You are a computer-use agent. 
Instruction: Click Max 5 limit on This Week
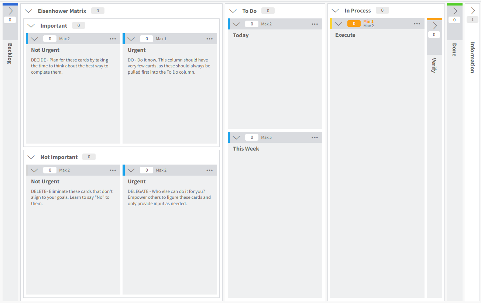coord(267,137)
